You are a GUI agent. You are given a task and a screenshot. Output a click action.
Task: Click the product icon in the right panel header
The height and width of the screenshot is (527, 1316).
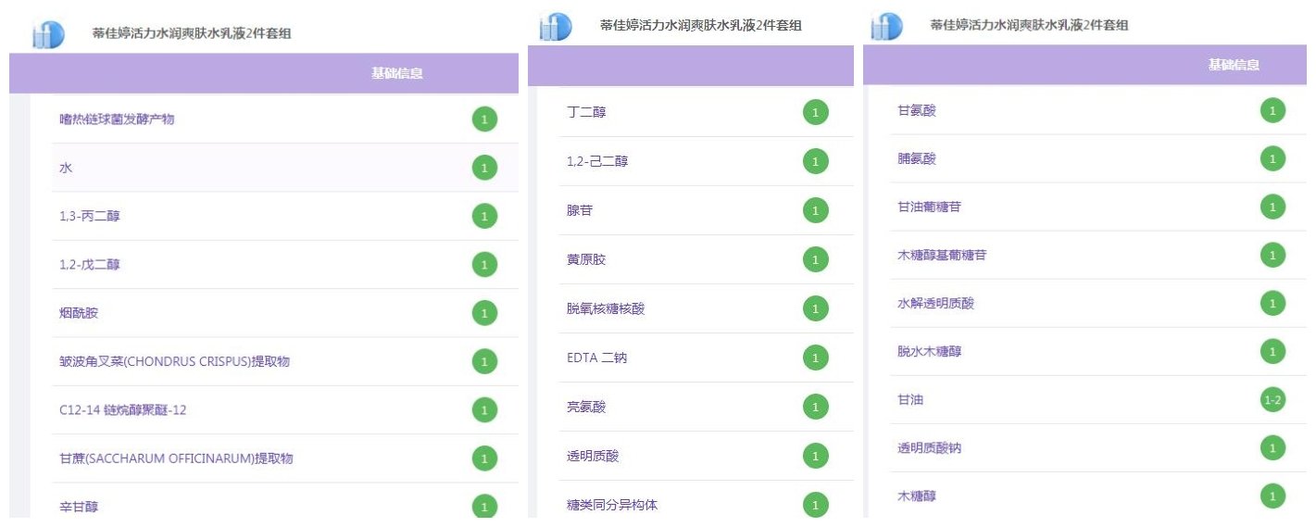click(x=886, y=27)
